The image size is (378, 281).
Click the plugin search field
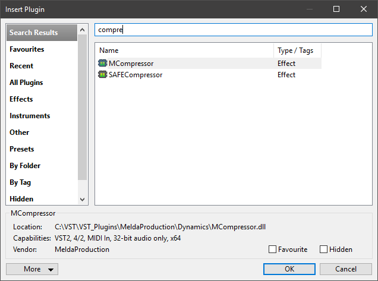tap(234, 30)
